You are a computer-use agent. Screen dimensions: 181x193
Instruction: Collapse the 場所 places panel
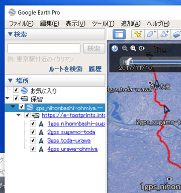coord(10,81)
